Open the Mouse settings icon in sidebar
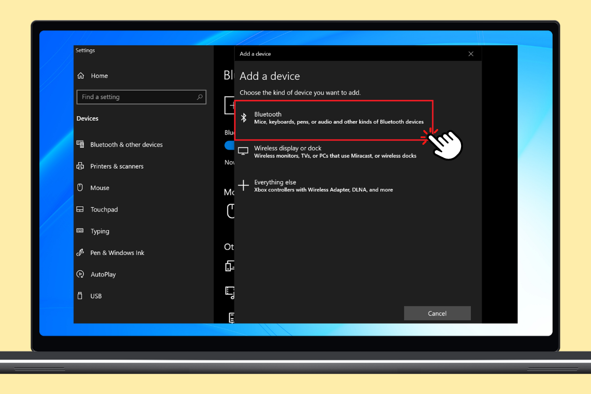 80,188
